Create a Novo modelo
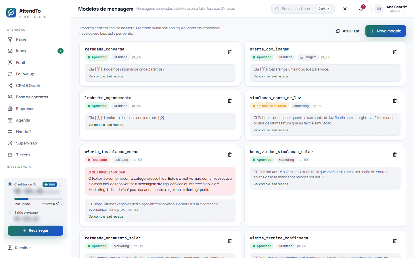This screenshot has height=258, width=414. click(386, 31)
